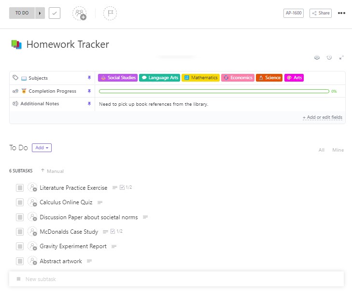Click the TO DO status button
The image size is (352, 296).
point(22,13)
